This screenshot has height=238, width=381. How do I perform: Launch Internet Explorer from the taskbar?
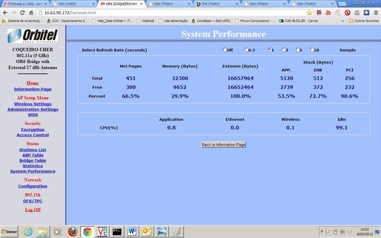[28, 232]
